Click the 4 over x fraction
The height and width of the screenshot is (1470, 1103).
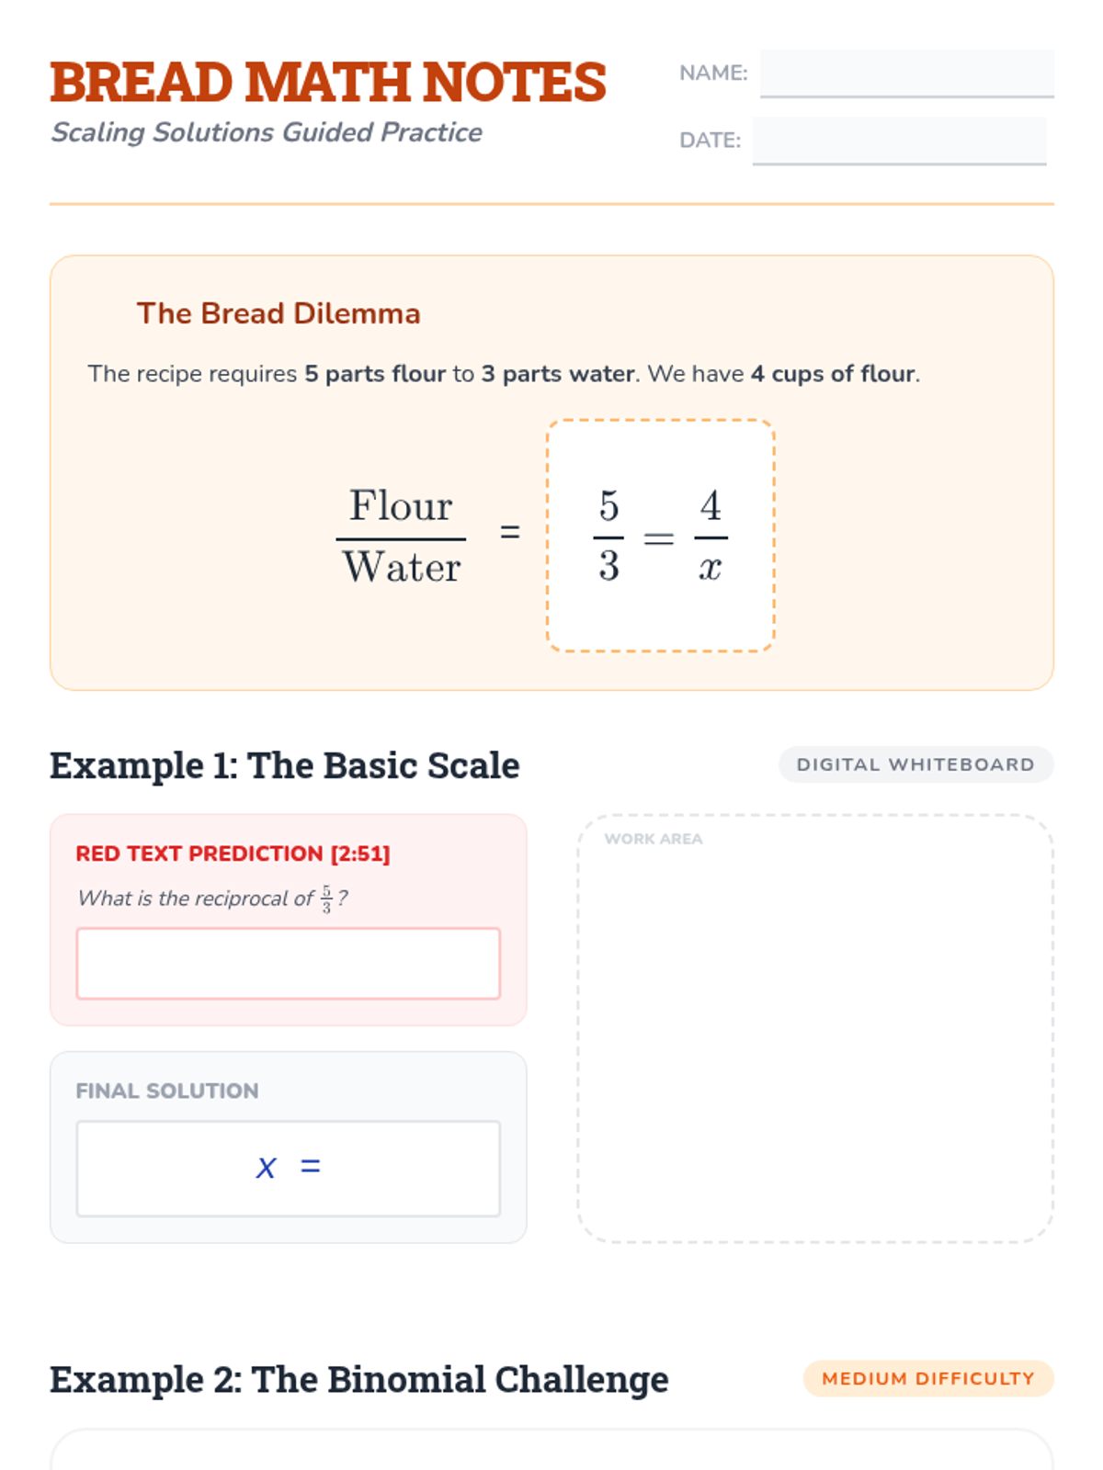[x=711, y=537]
